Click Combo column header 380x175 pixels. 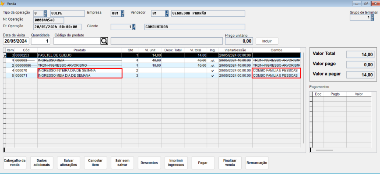pos(276,50)
